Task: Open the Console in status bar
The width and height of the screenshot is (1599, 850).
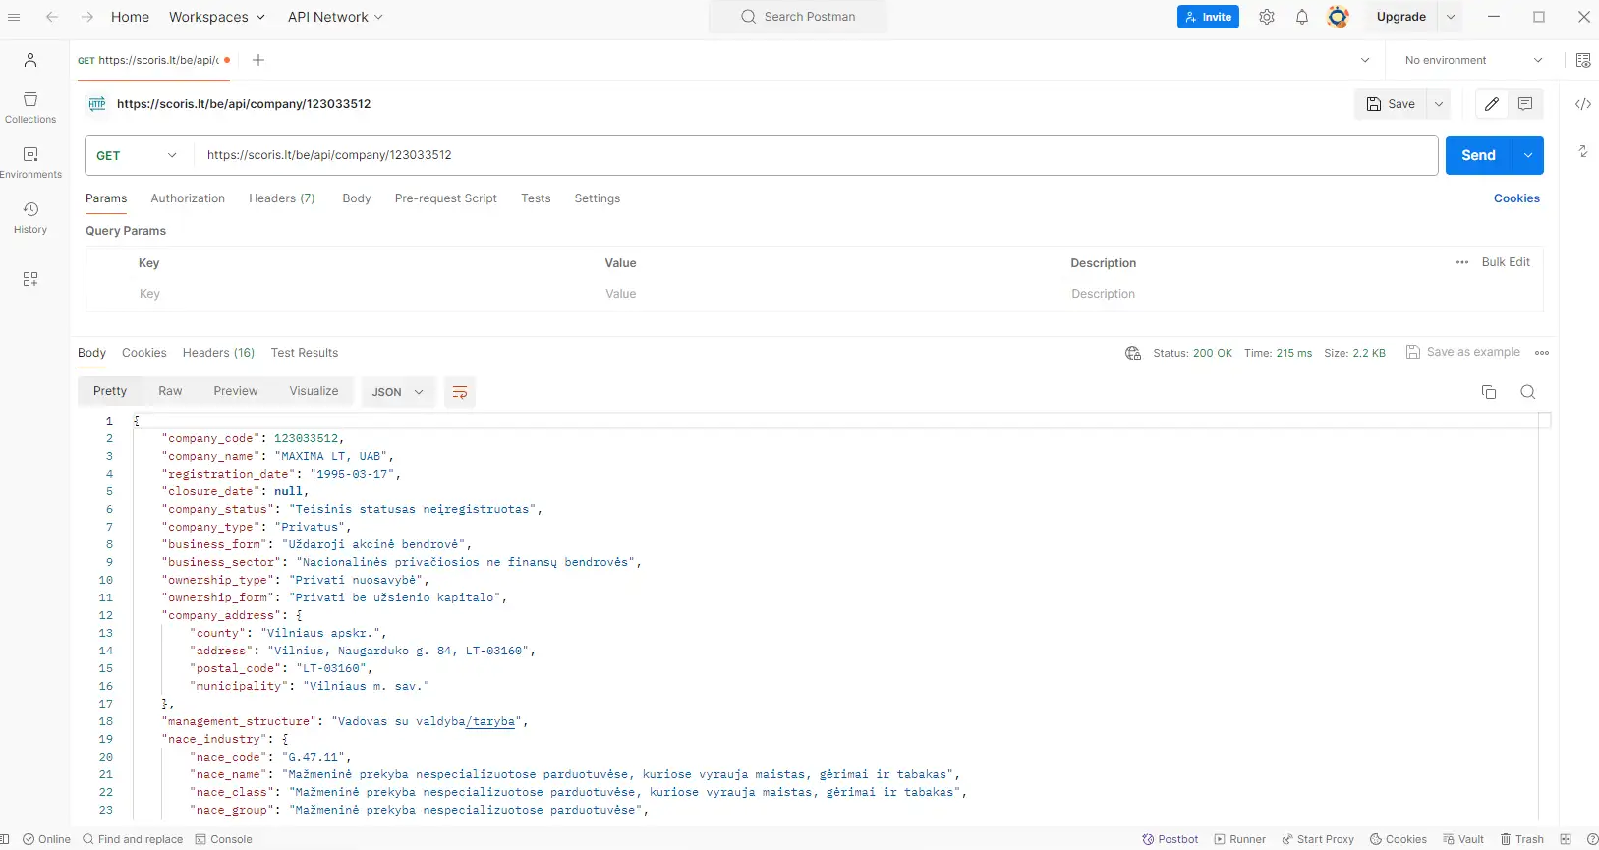Action: pyautogui.click(x=223, y=839)
